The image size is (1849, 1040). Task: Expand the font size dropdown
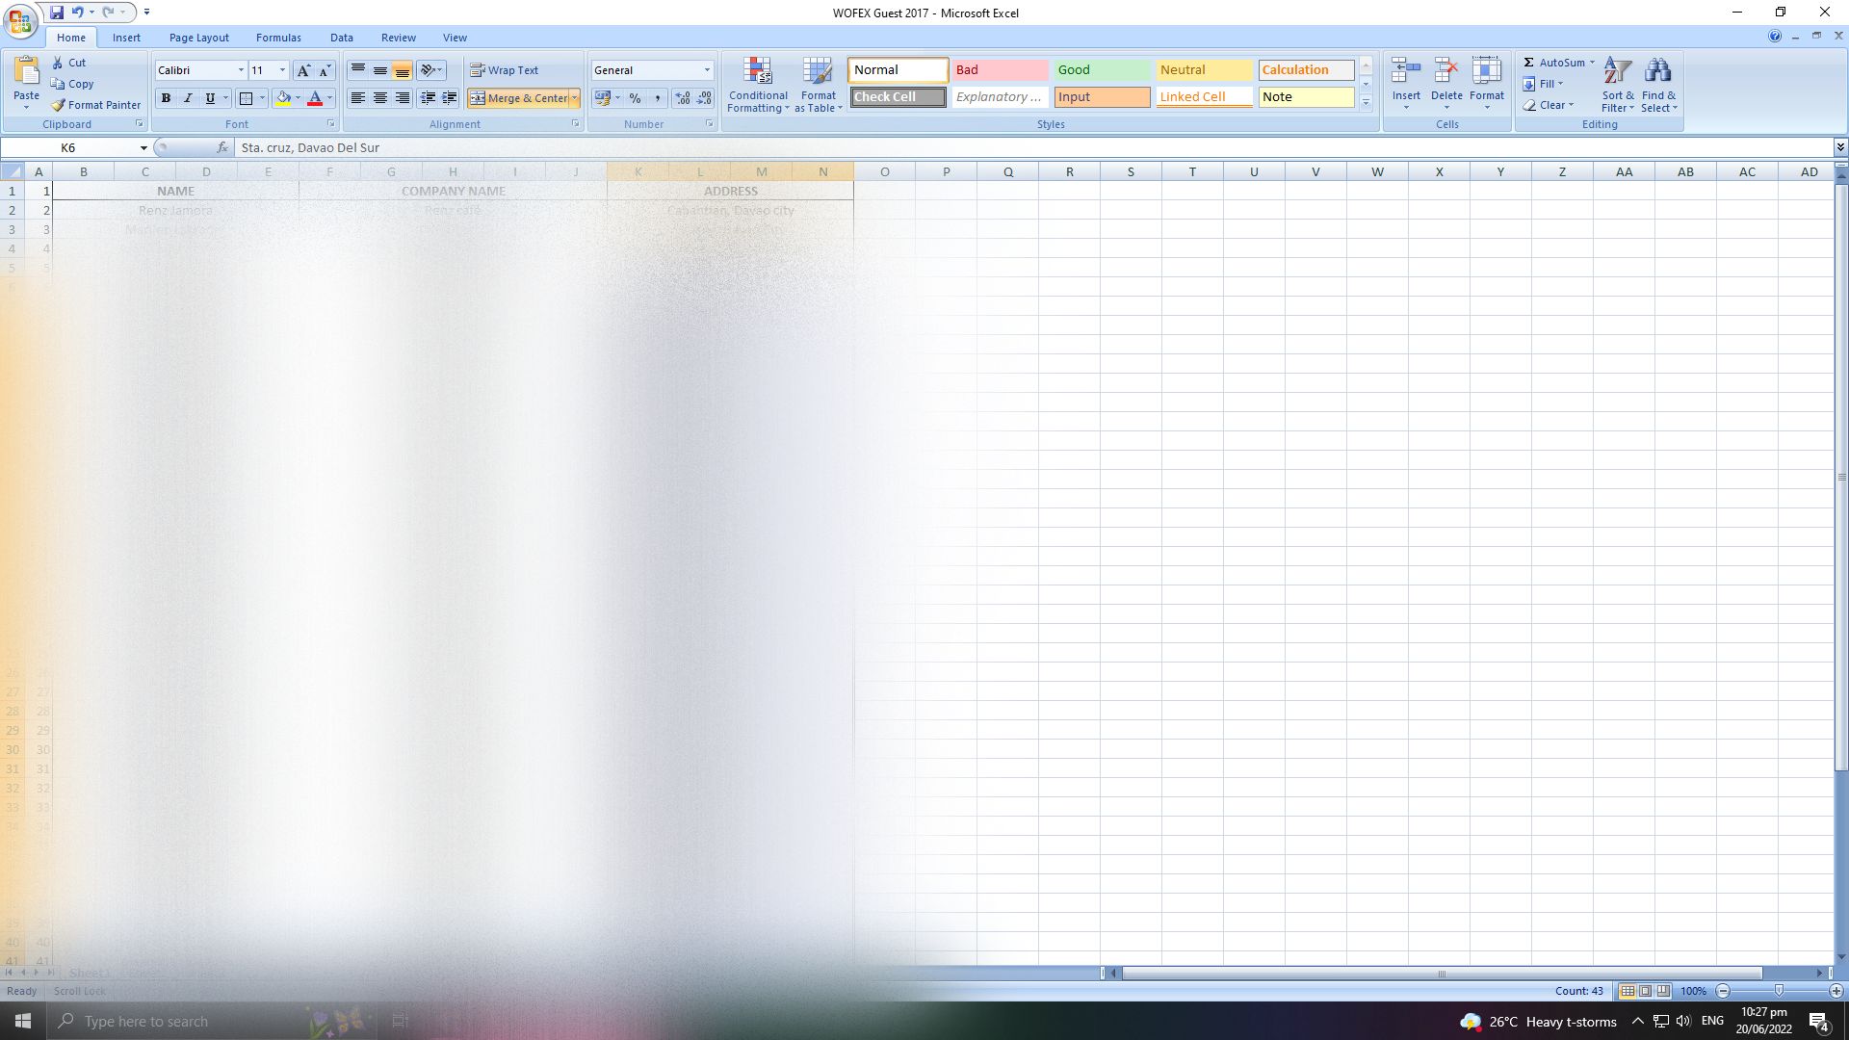[282, 70]
